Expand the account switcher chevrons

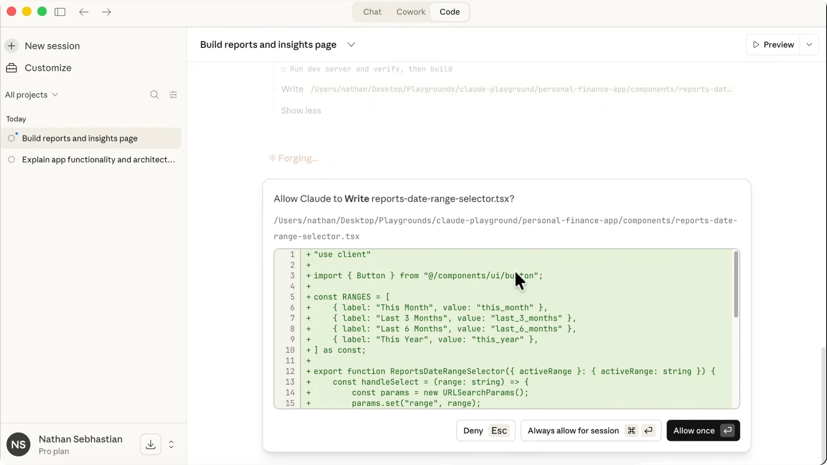171,444
